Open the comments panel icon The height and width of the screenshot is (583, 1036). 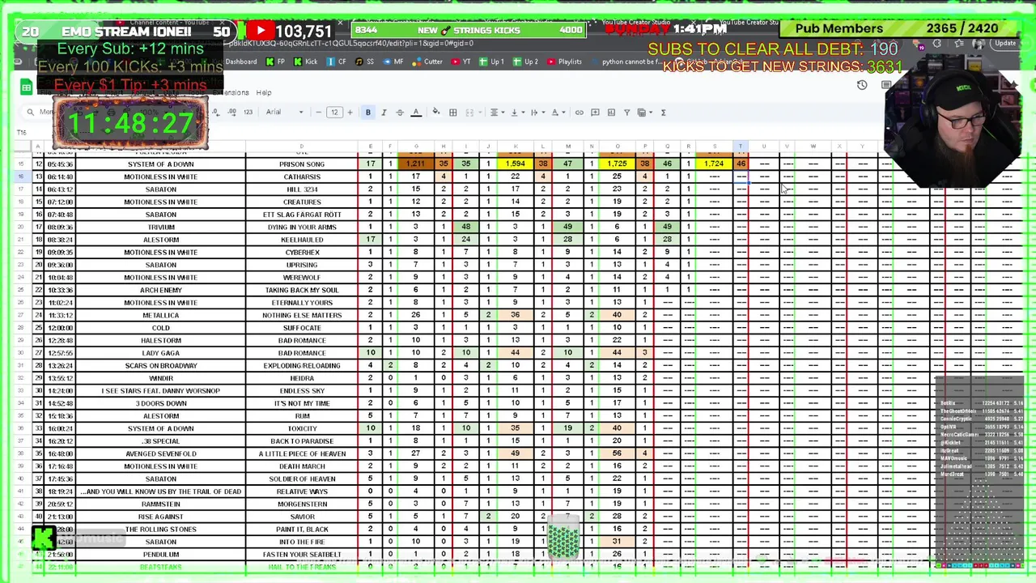[x=886, y=85]
